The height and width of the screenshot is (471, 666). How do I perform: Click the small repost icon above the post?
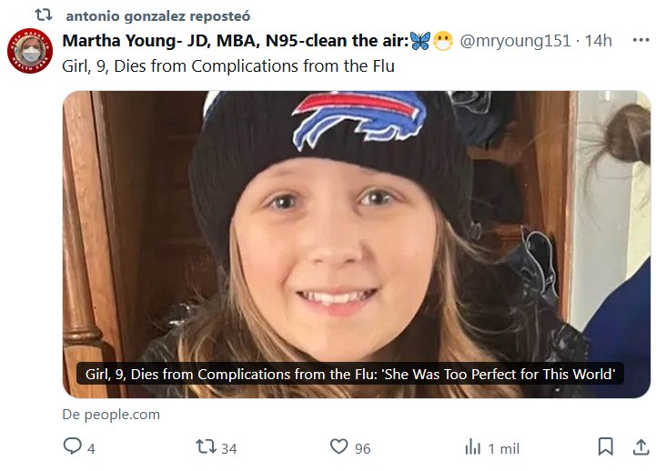point(43,15)
